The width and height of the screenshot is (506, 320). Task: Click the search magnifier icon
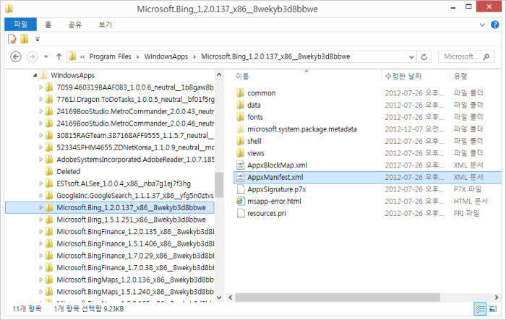[x=486, y=57]
